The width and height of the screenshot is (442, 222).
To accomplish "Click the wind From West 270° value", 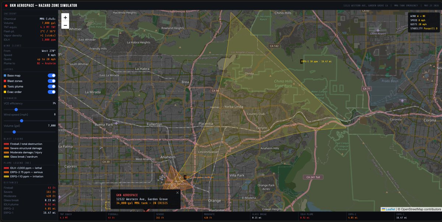I will point(49,51).
